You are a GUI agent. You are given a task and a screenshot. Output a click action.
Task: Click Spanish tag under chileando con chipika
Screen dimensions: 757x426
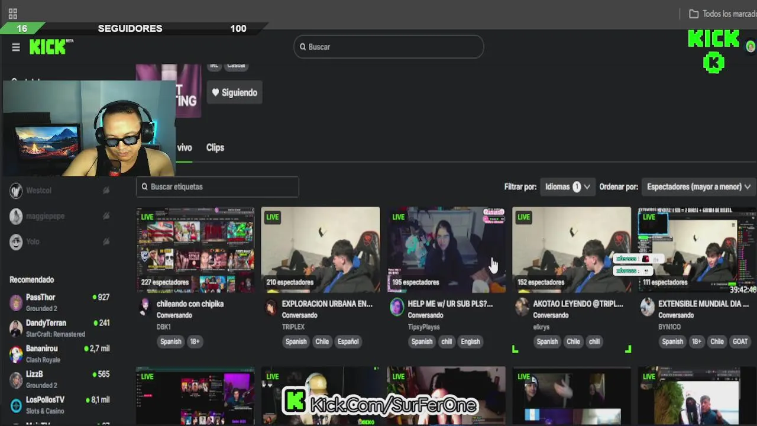pyautogui.click(x=170, y=341)
